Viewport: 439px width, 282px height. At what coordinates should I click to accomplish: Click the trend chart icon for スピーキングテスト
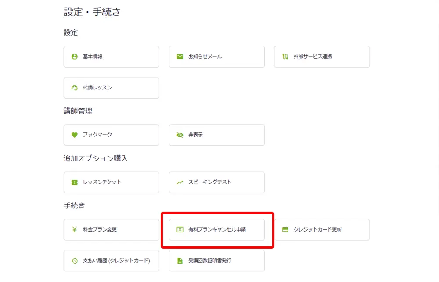click(x=180, y=182)
